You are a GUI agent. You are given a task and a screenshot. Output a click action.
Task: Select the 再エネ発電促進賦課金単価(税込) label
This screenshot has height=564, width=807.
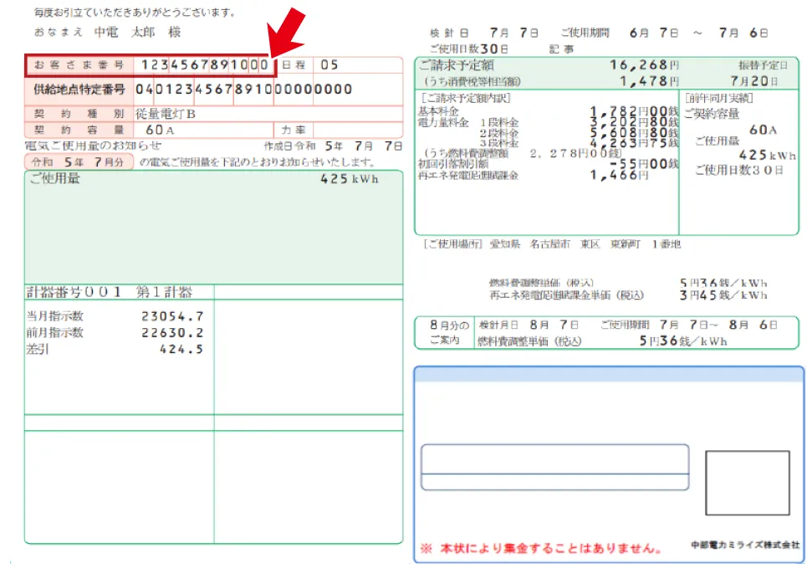(x=566, y=295)
